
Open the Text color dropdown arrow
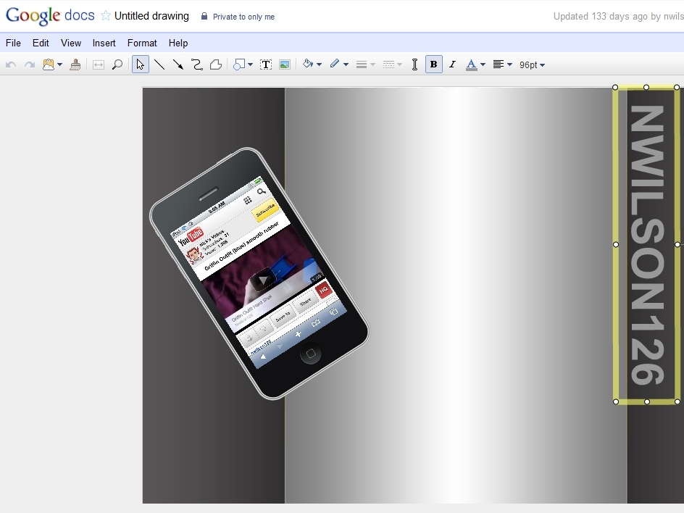click(483, 65)
